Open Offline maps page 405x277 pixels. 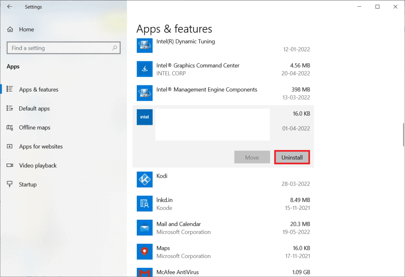[x=35, y=128]
